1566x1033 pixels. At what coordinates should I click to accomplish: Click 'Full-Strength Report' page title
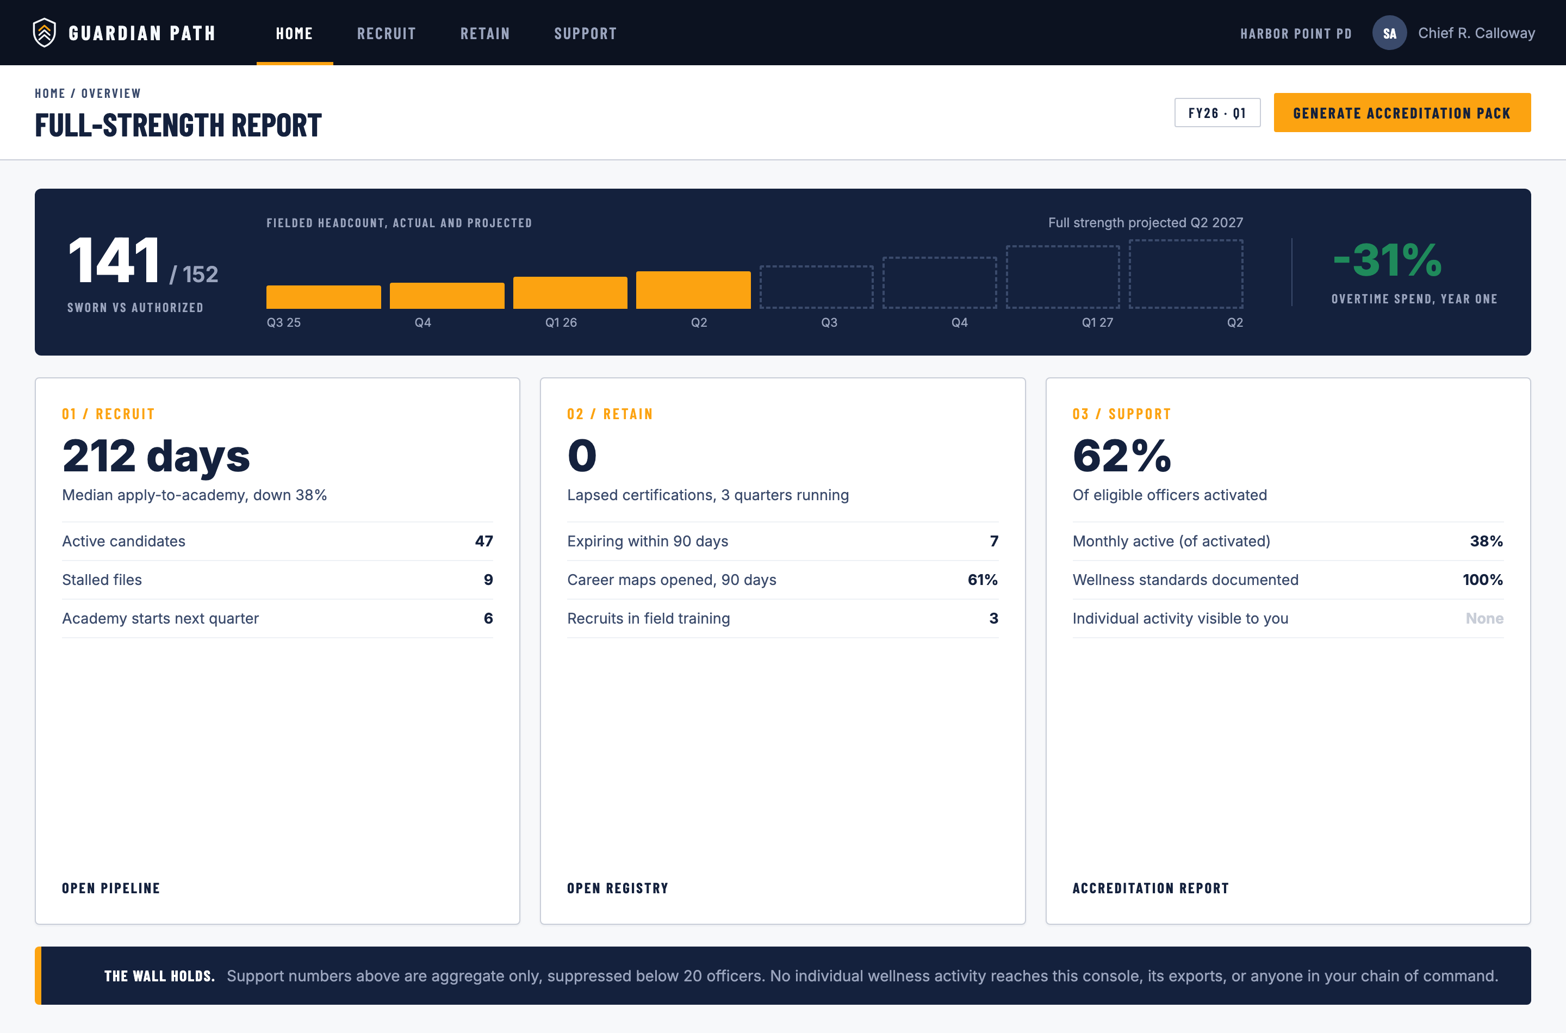(x=178, y=125)
